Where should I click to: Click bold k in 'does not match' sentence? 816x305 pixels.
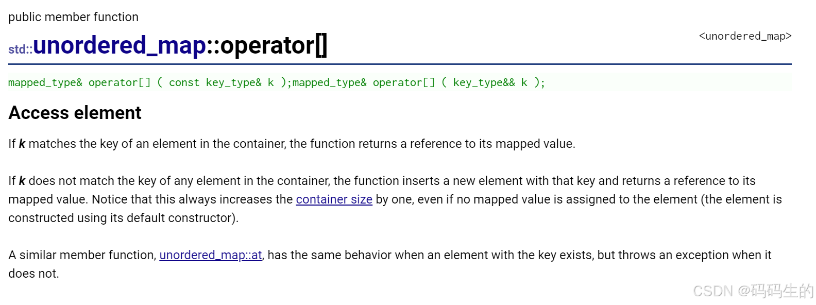pos(22,181)
